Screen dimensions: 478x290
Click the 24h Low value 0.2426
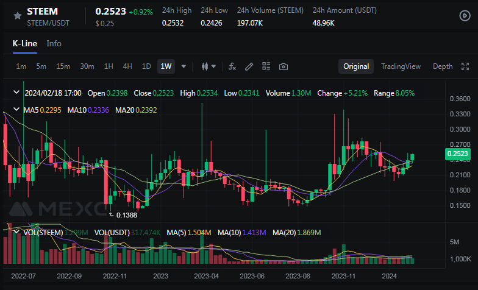click(211, 23)
